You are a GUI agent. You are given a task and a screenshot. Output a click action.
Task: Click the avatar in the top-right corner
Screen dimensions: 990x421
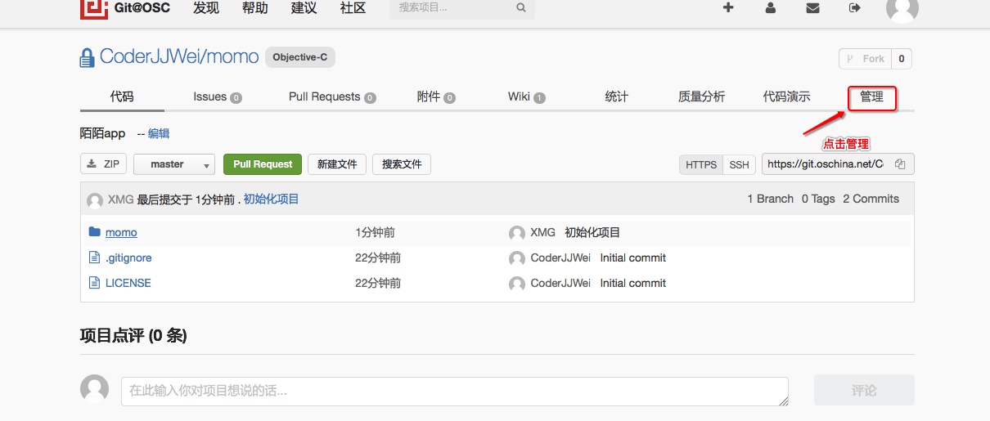tap(902, 8)
